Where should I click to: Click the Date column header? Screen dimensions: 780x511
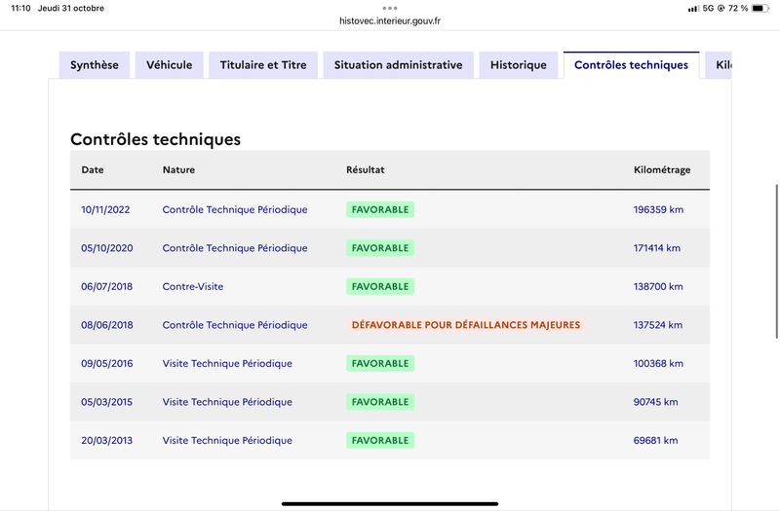(93, 169)
